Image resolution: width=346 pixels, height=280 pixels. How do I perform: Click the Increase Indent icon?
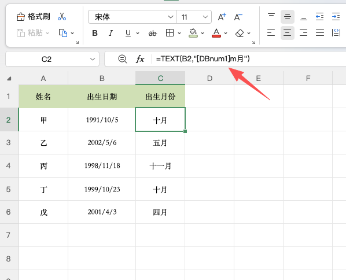click(x=336, y=17)
